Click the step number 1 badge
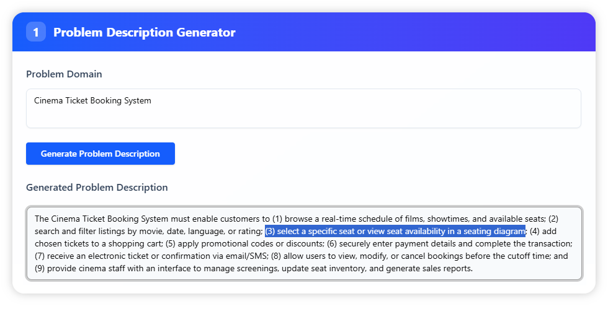 point(36,32)
